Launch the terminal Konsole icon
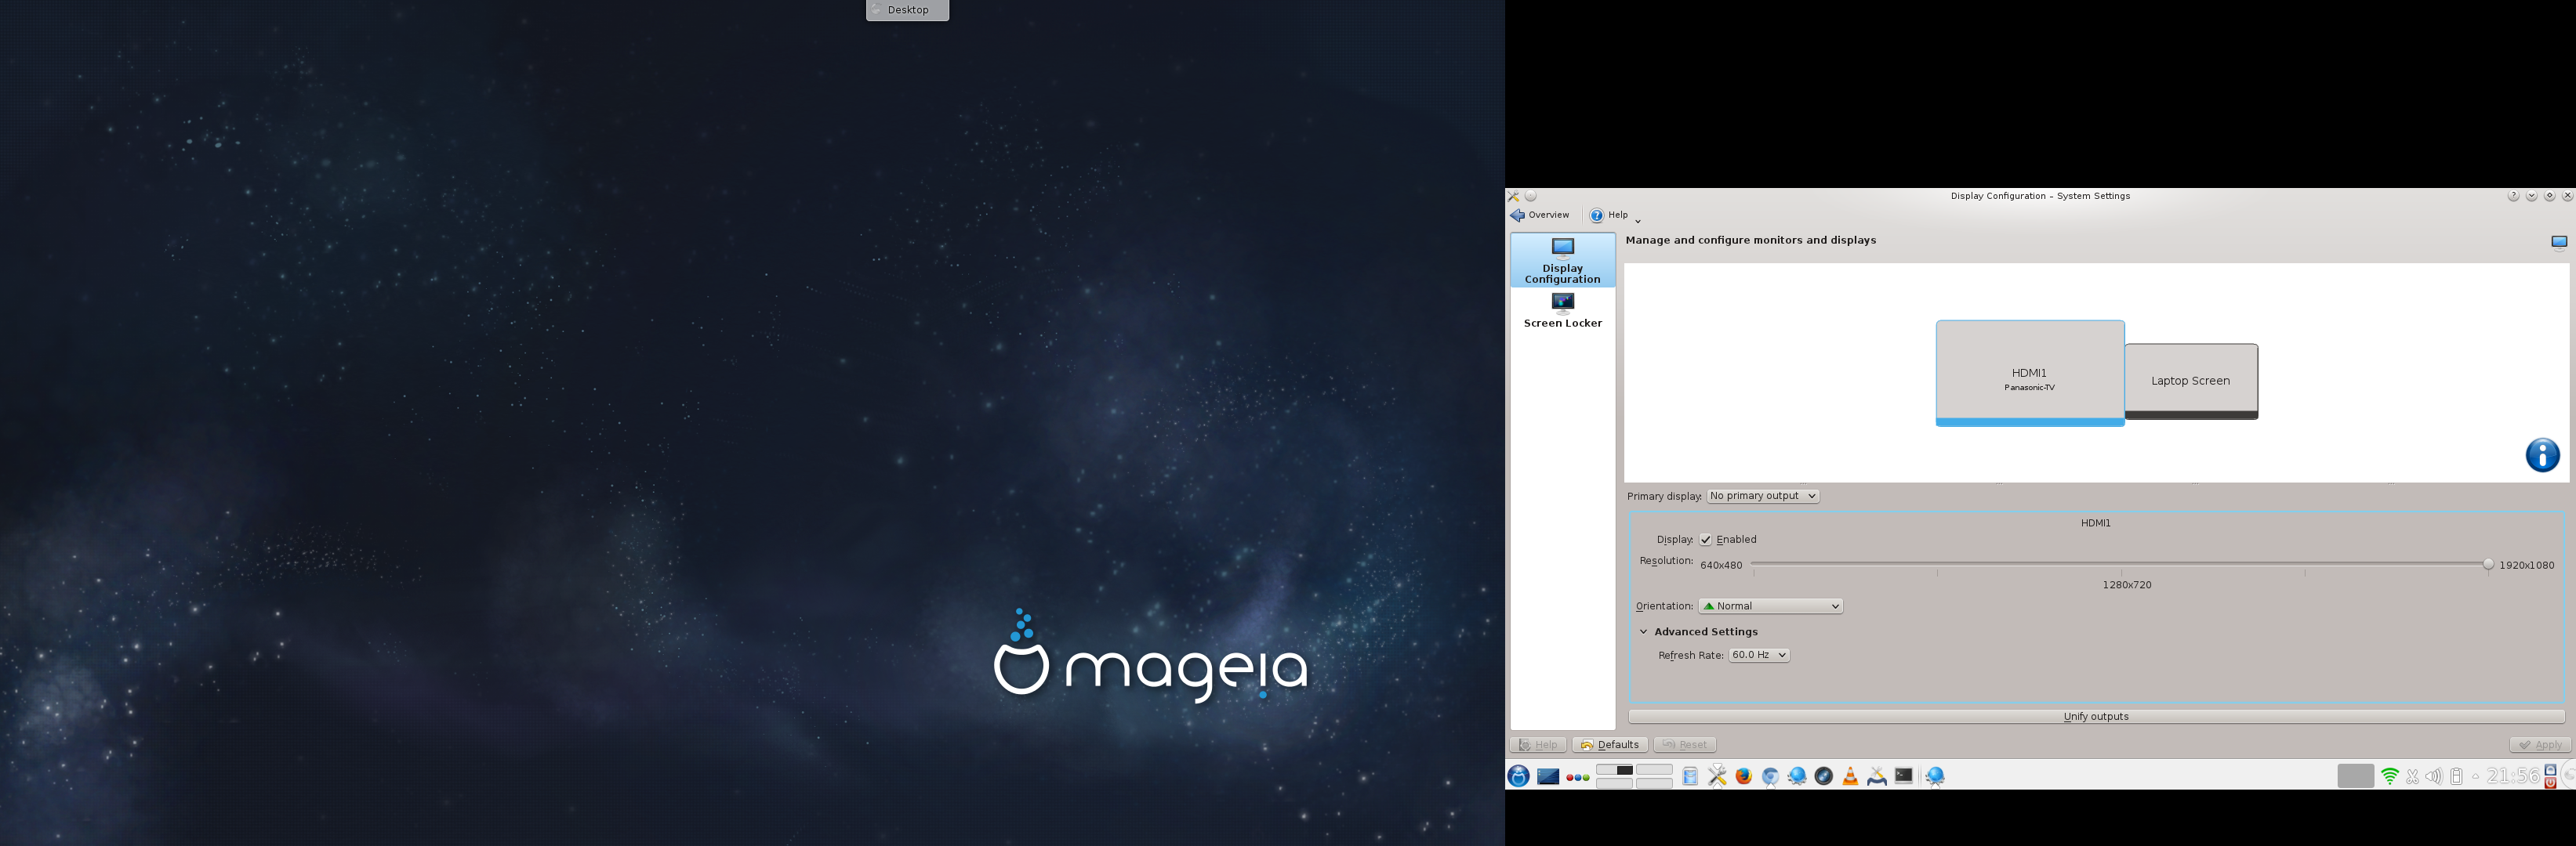This screenshot has width=2576, height=846. coord(1904,775)
